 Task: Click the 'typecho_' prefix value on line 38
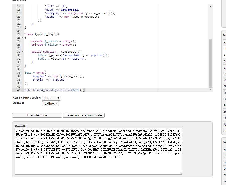pos(59,80)
